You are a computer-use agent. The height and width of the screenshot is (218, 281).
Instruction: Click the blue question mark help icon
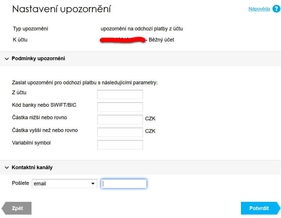(x=276, y=9)
